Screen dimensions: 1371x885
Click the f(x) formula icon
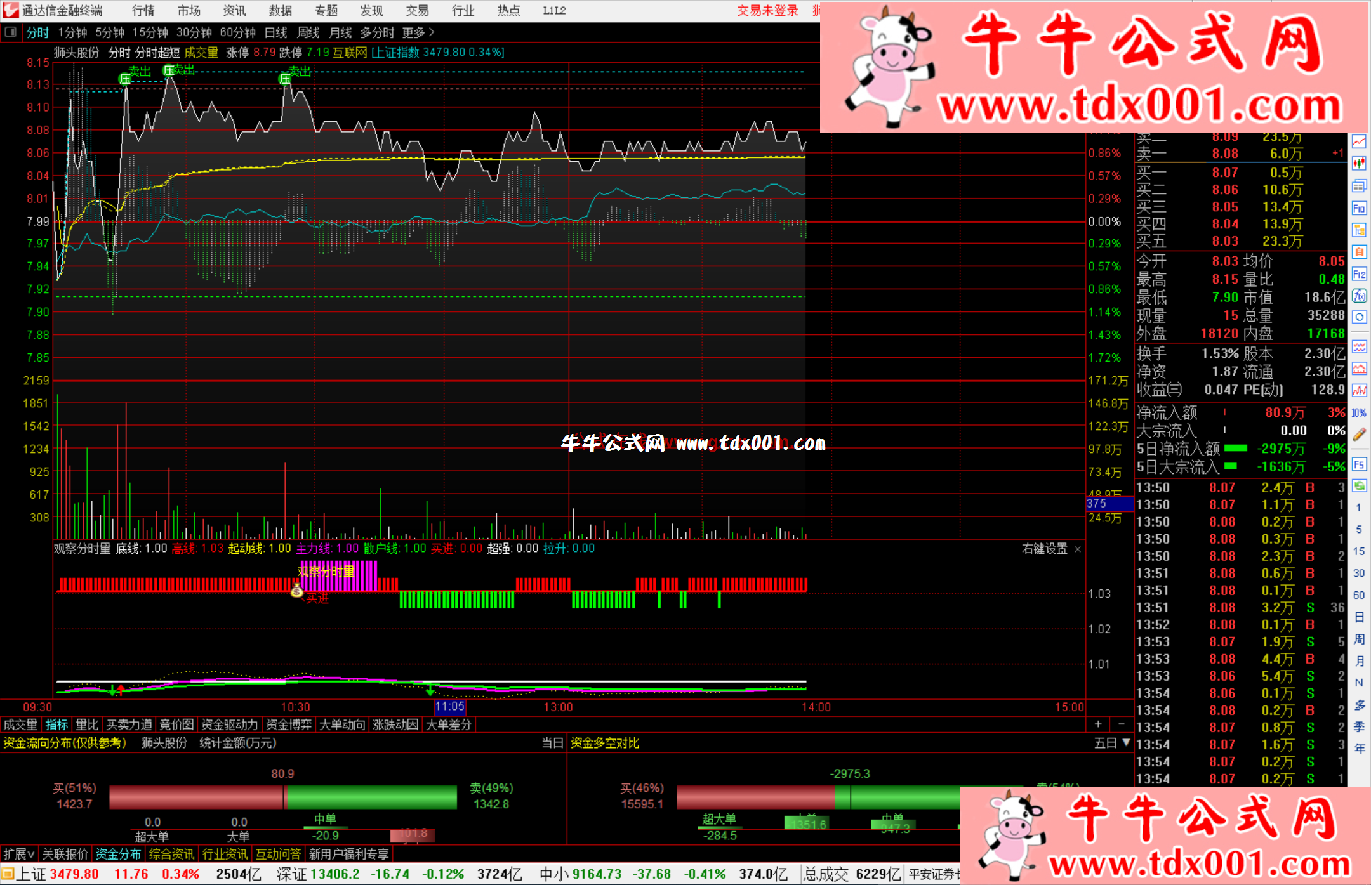pyautogui.click(x=1359, y=296)
